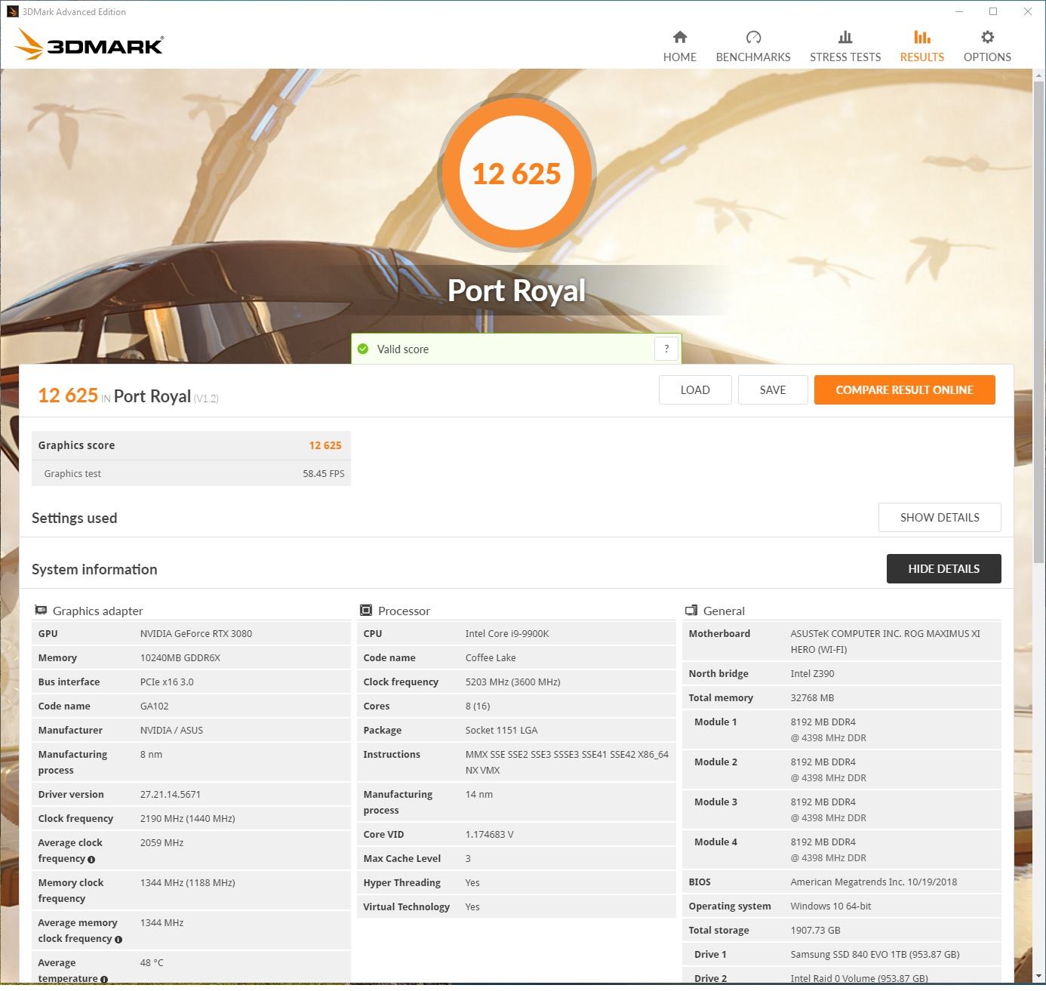
Task: Click Motherboard value ROG MAXIMUS XI HERO
Action: pyautogui.click(x=885, y=641)
